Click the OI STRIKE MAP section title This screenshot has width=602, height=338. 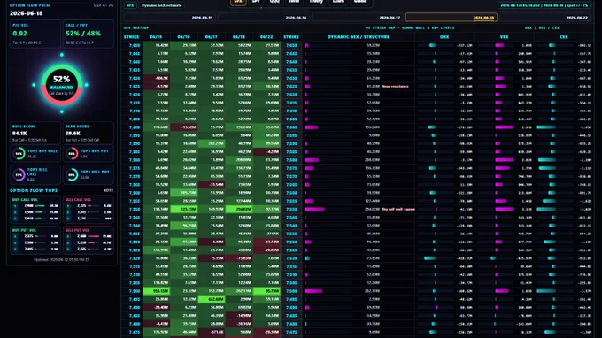click(410, 27)
